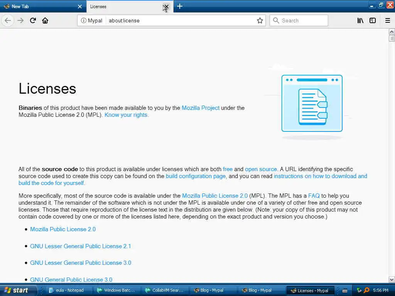Screen dimensions: 395x296
Task: Open the hamburger application menu
Action: click(388, 20)
